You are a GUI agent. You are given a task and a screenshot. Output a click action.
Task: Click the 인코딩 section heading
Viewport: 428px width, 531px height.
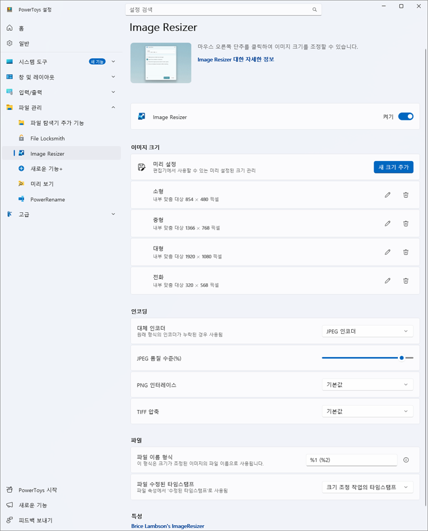tap(139, 311)
